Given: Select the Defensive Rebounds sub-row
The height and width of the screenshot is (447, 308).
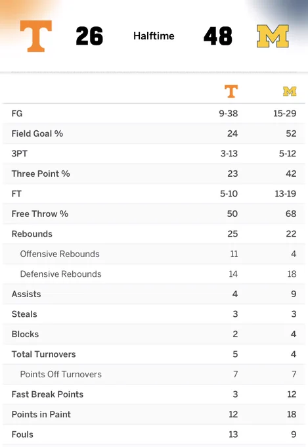Looking at the screenshot, I should coord(154,274).
